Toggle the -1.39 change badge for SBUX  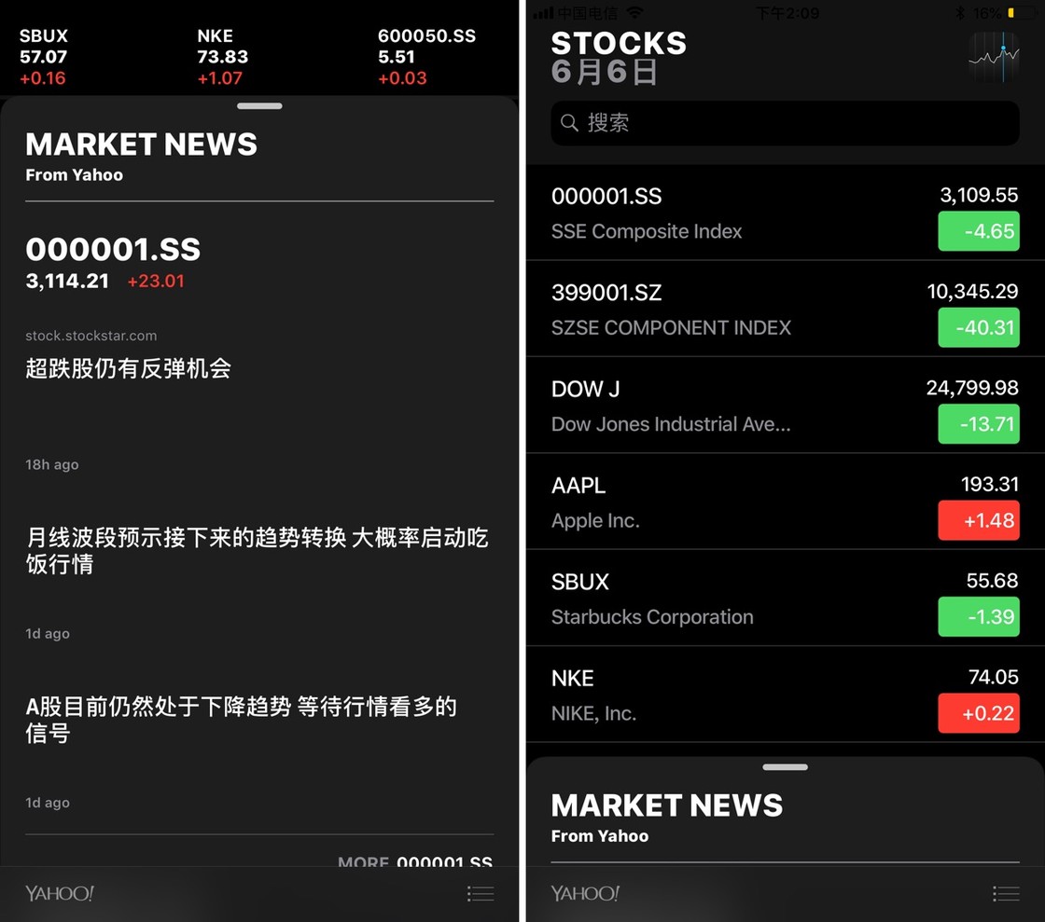click(x=979, y=616)
